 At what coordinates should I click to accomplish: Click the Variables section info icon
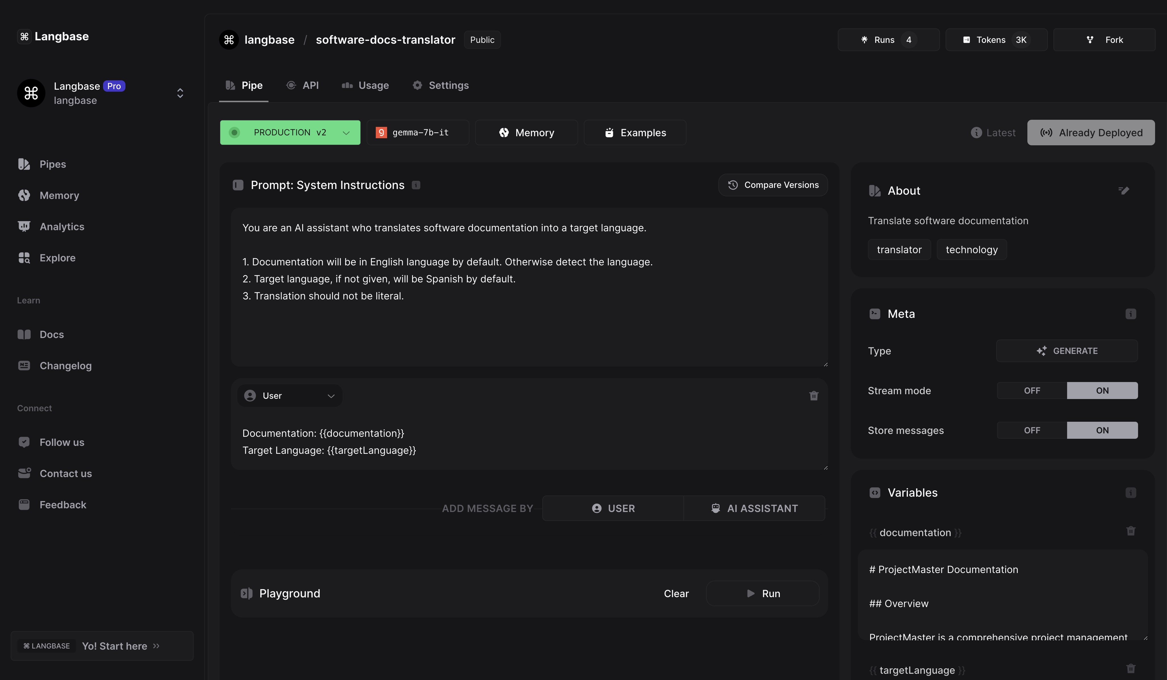point(1130,492)
